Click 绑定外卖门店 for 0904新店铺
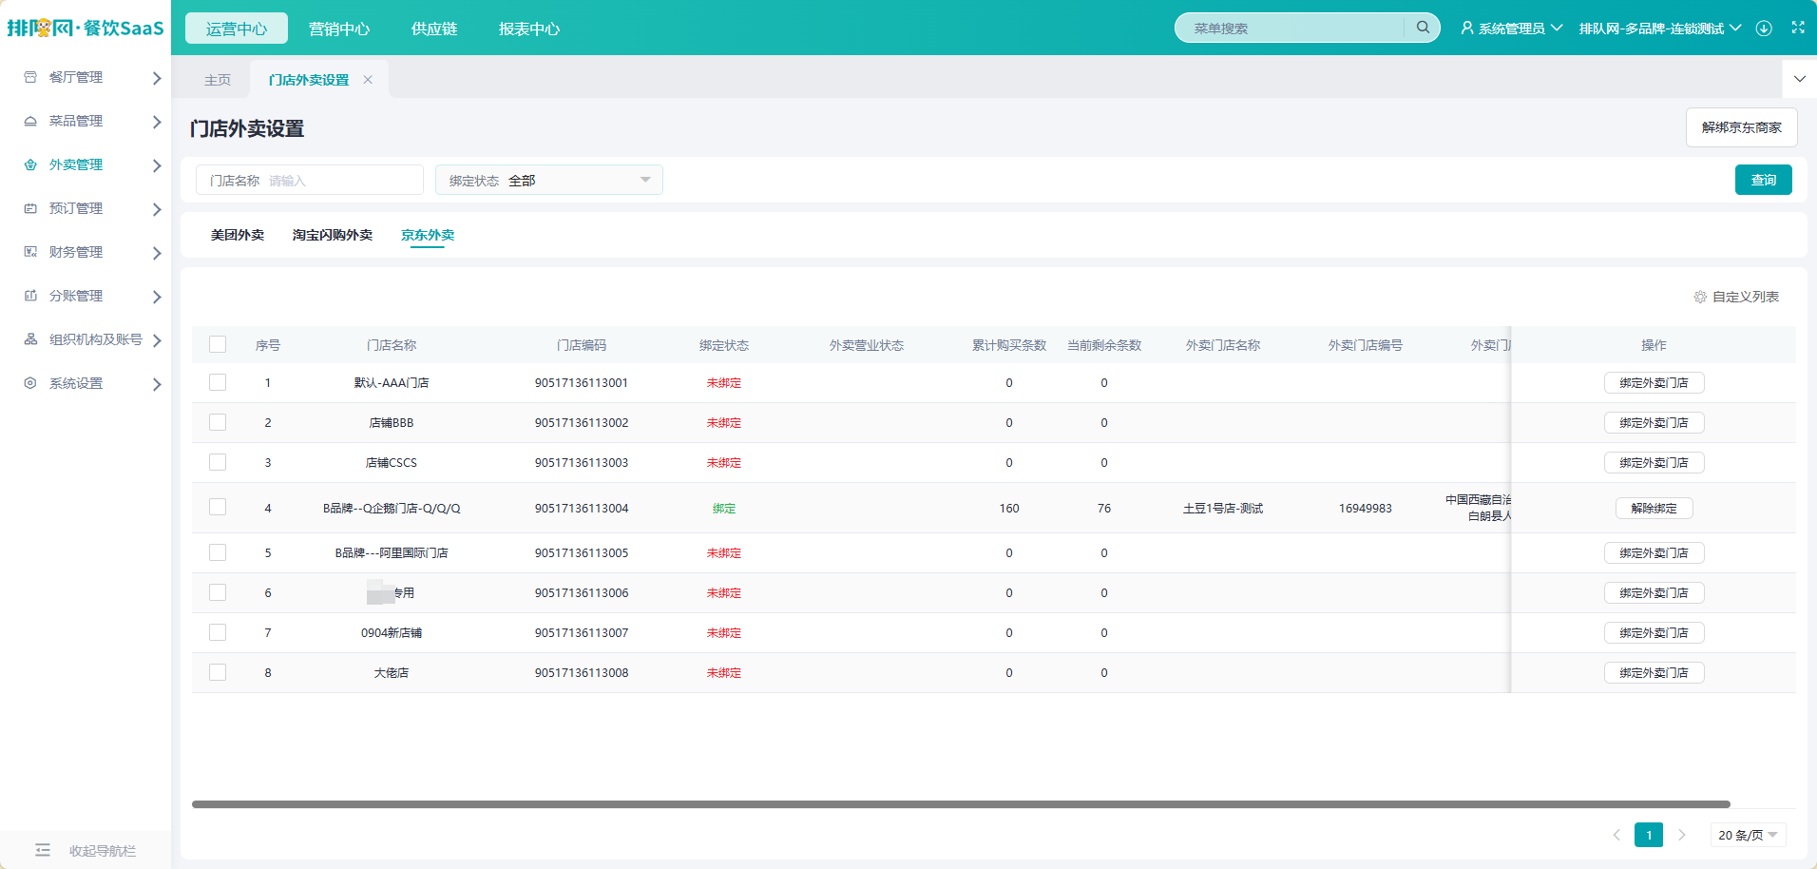The width and height of the screenshot is (1817, 869). [1654, 632]
